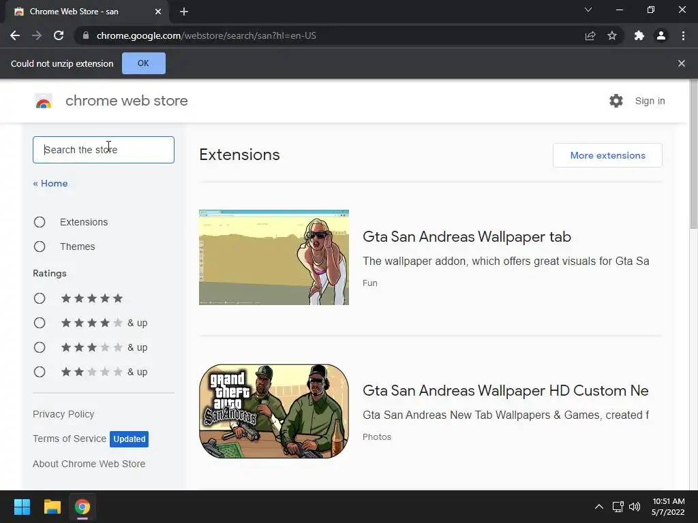Open the Privacy Policy link
This screenshot has width=698, height=523.
[63, 414]
